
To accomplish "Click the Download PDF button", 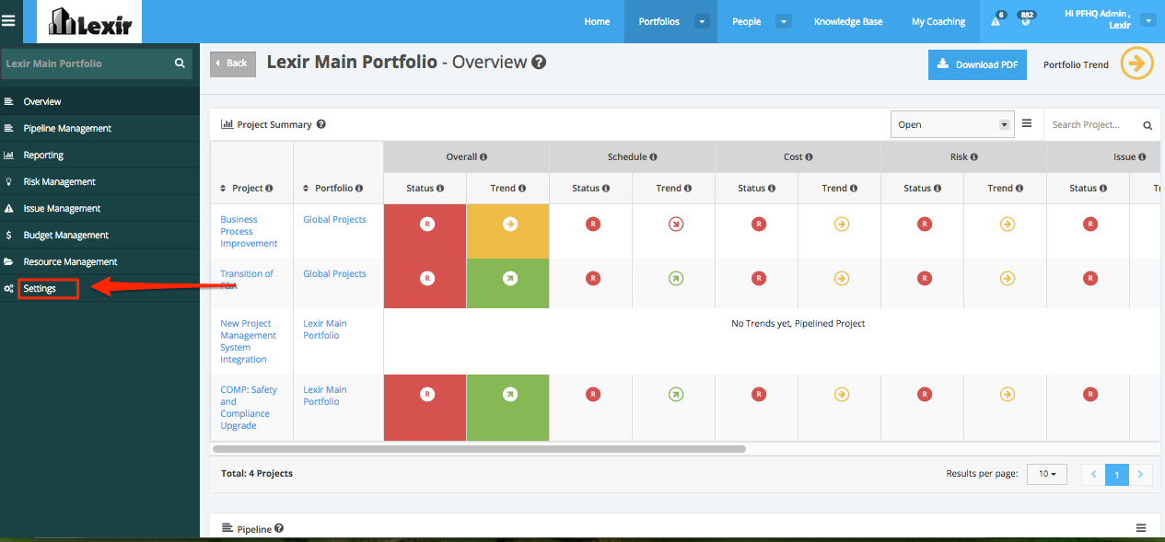I will click(x=977, y=64).
